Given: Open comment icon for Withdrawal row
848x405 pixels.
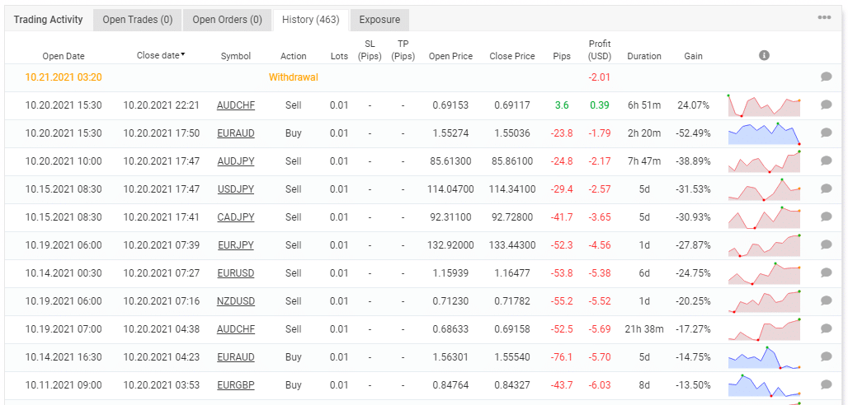Looking at the screenshot, I should 826,77.
